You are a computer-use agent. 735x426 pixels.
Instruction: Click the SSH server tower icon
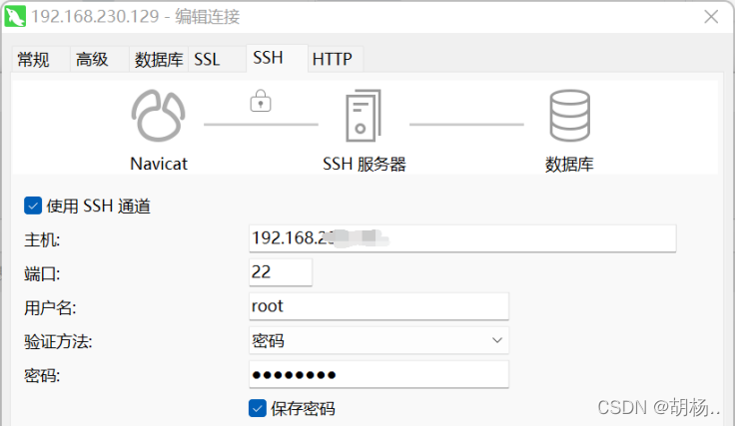coord(364,116)
